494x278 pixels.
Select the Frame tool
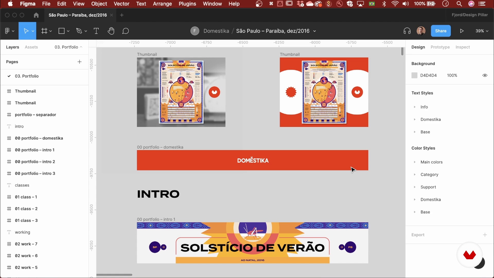pyautogui.click(x=44, y=31)
